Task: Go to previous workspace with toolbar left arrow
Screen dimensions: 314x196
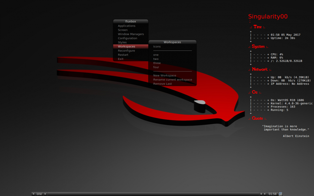Action: (33, 194)
